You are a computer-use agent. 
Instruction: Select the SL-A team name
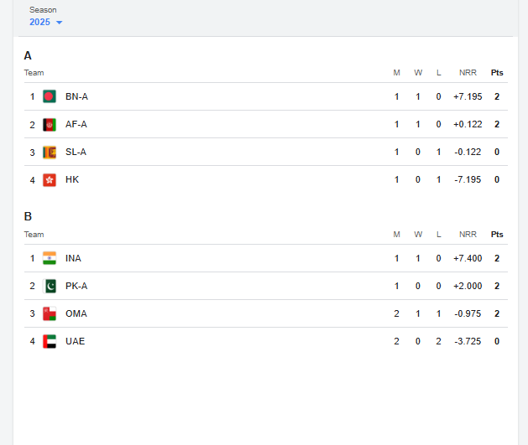coord(76,152)
